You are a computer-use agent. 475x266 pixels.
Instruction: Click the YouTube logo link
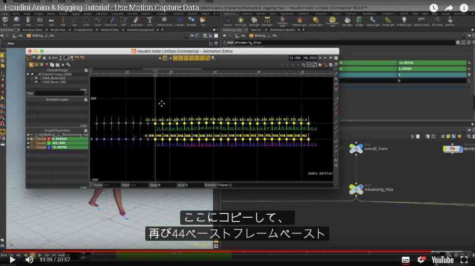point(442,260)
